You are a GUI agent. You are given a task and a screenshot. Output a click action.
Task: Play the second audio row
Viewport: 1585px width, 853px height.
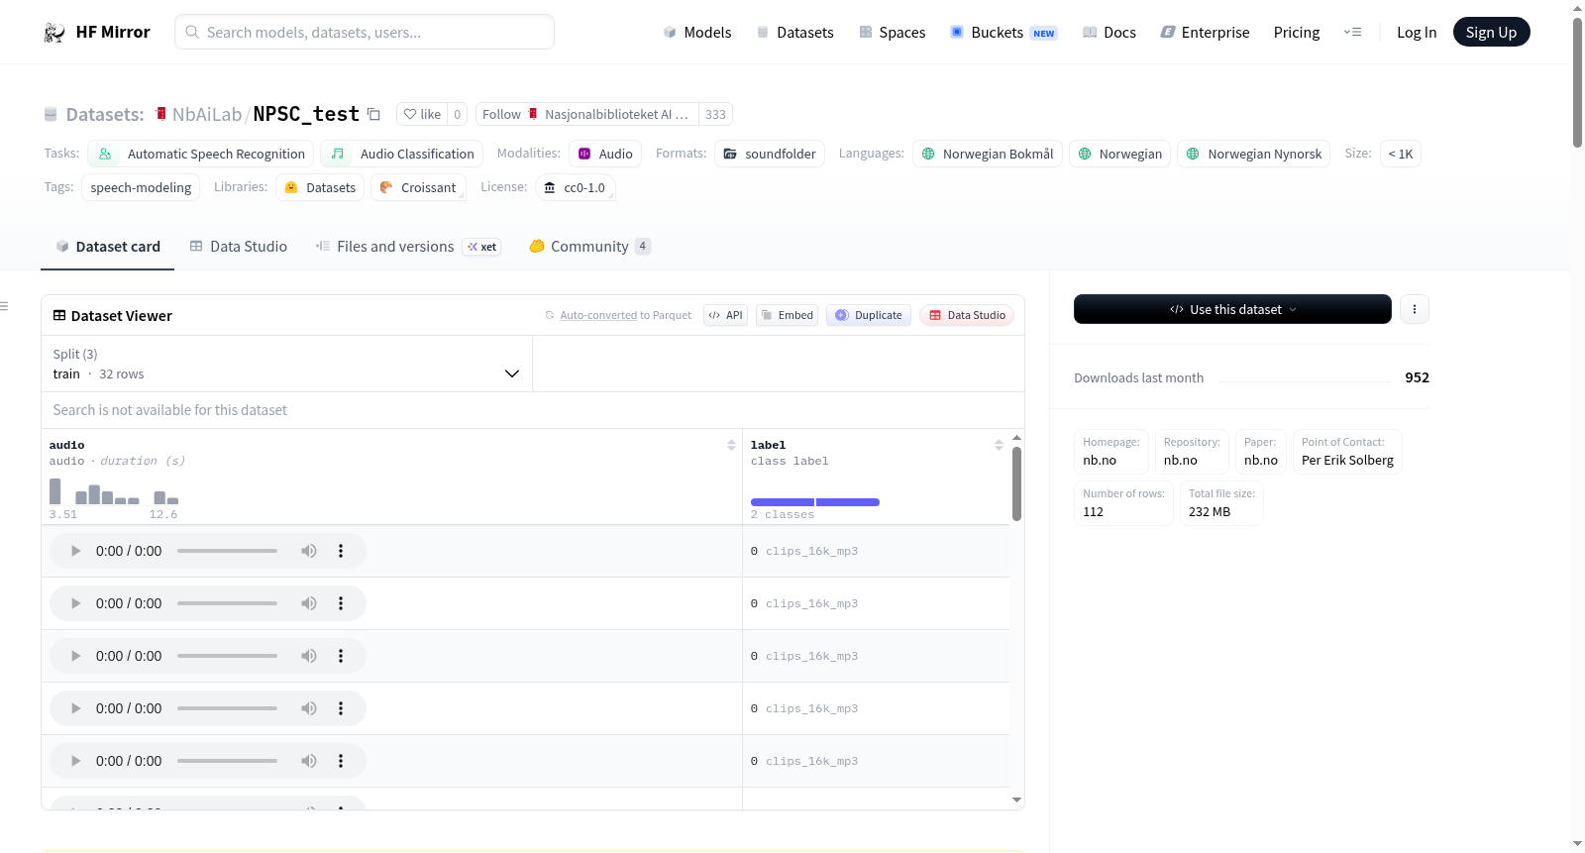tap(75, 603)
